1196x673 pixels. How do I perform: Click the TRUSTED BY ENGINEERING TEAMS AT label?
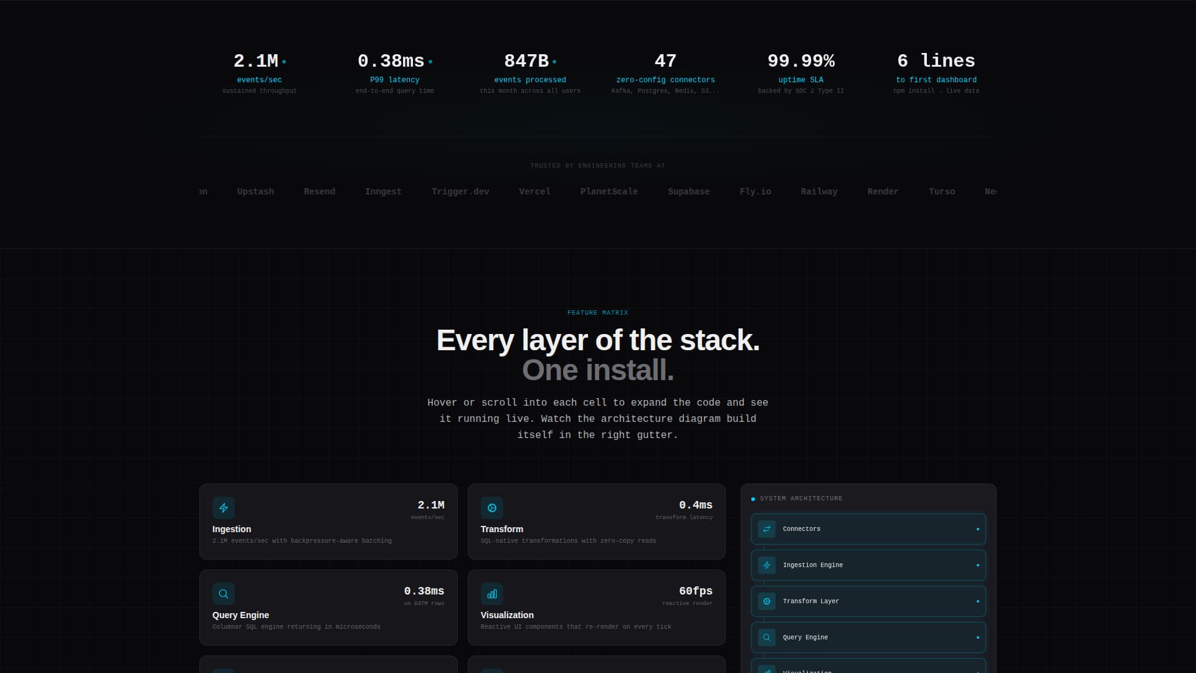[x=598, y=166]
